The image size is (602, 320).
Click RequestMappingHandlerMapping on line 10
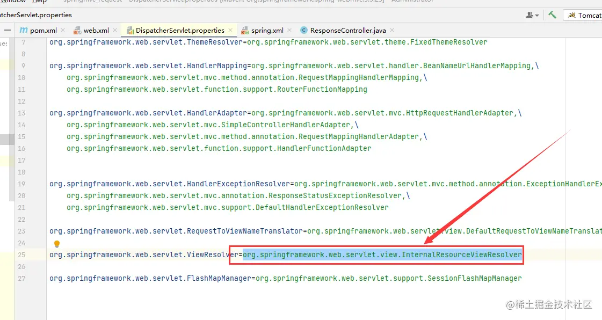[359, 77]
